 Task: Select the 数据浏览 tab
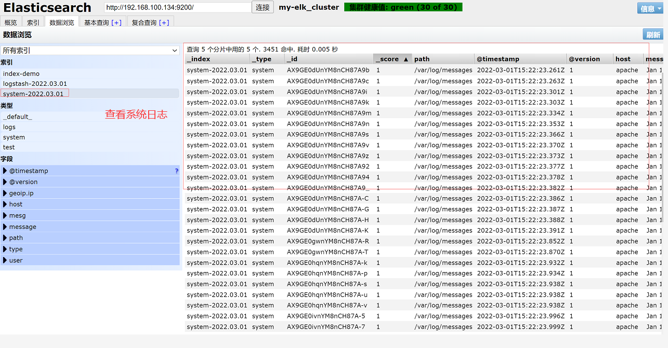(x=62, y=22)
